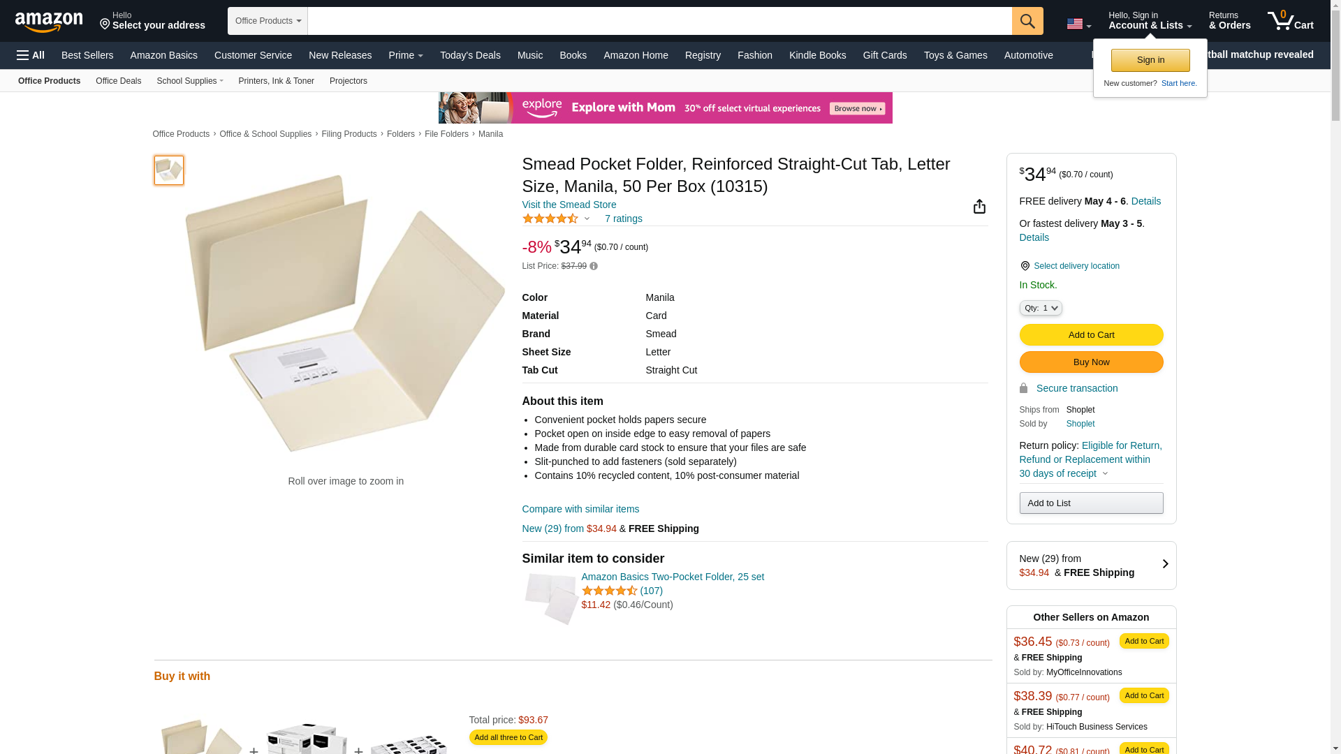Click the magnifier search button
This screenshot has width=1341, height=754.
click(x=1027, y=21)
